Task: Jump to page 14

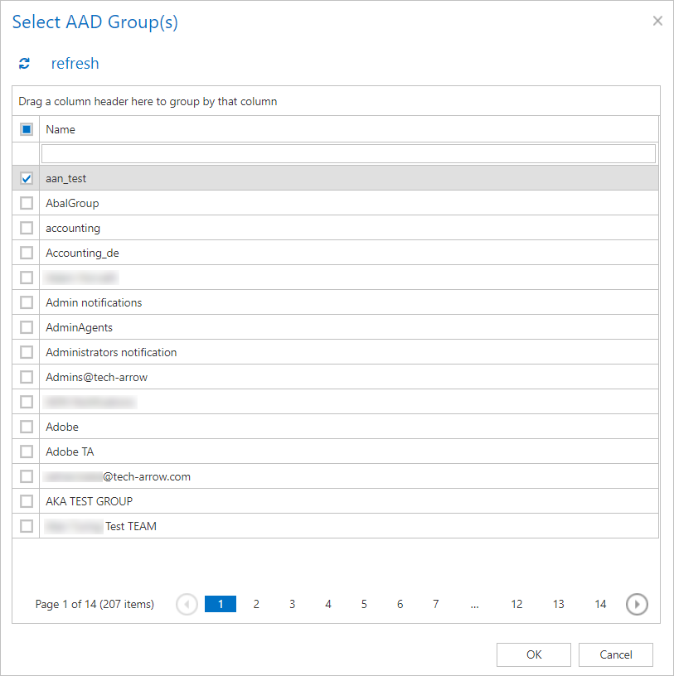Action: click(x=600, y=604)
